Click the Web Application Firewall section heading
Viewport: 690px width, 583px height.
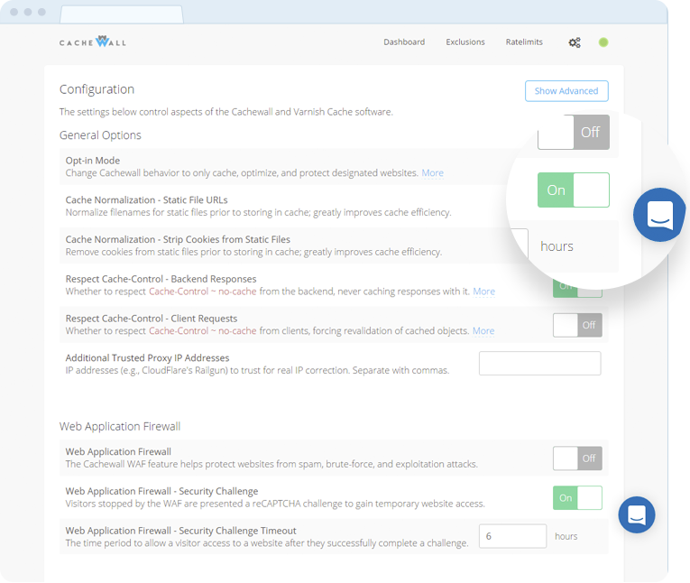120,426
